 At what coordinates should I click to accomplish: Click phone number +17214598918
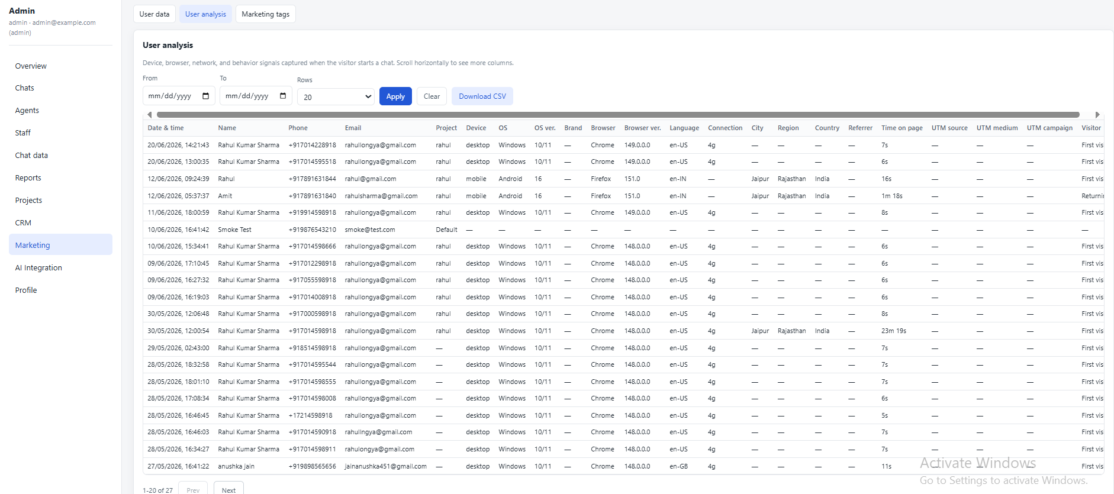pos(310,415)
